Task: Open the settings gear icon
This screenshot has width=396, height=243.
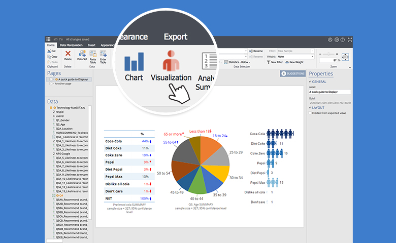Action: [x=337, y=39]
